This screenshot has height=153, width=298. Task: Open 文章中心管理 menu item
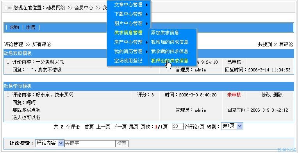[x=128, y=5]
